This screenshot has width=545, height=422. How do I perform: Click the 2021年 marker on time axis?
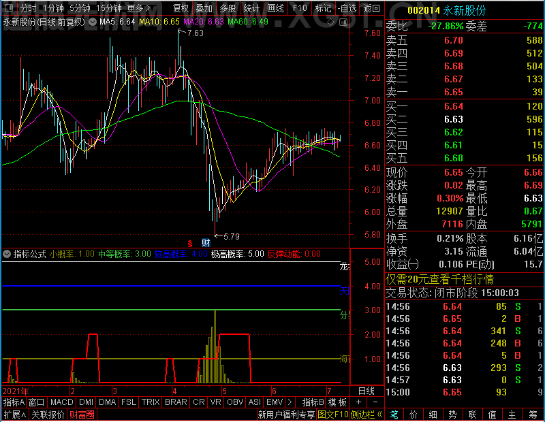point(16,391)
